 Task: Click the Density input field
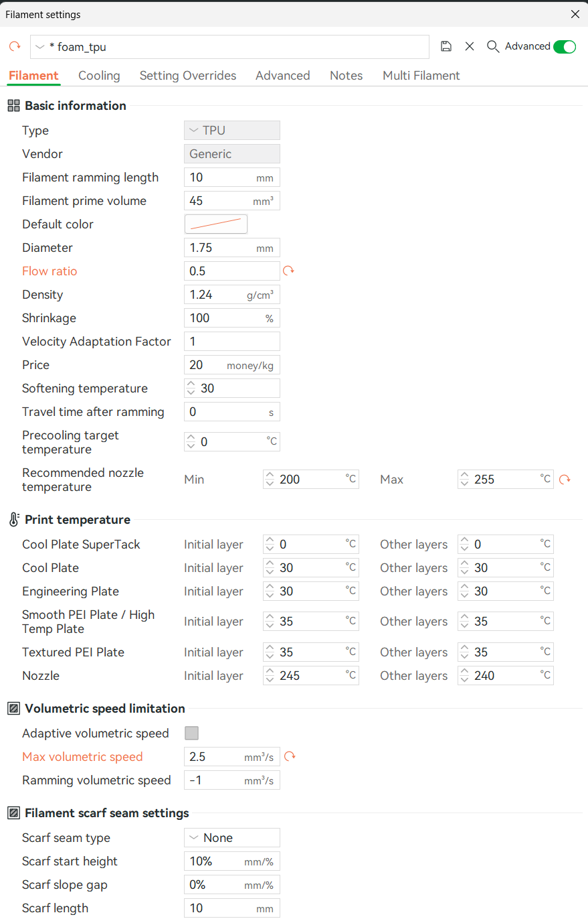click(215, 295)
